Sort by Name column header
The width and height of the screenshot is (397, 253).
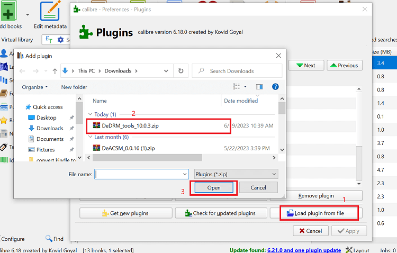(x=100, y=101)
